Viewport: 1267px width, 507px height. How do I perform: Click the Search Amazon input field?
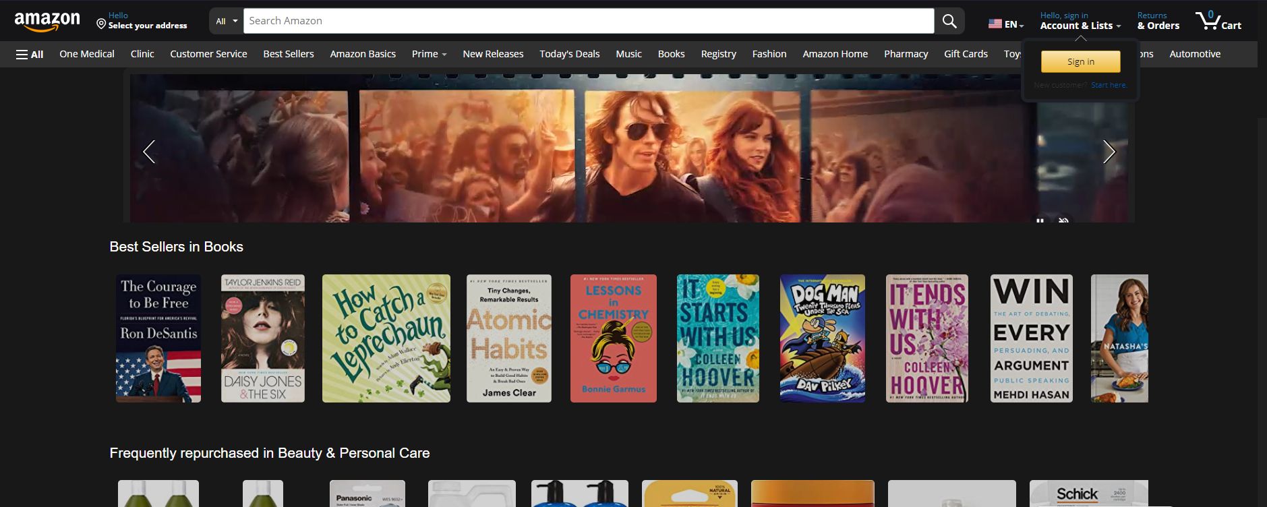point(589,21)
